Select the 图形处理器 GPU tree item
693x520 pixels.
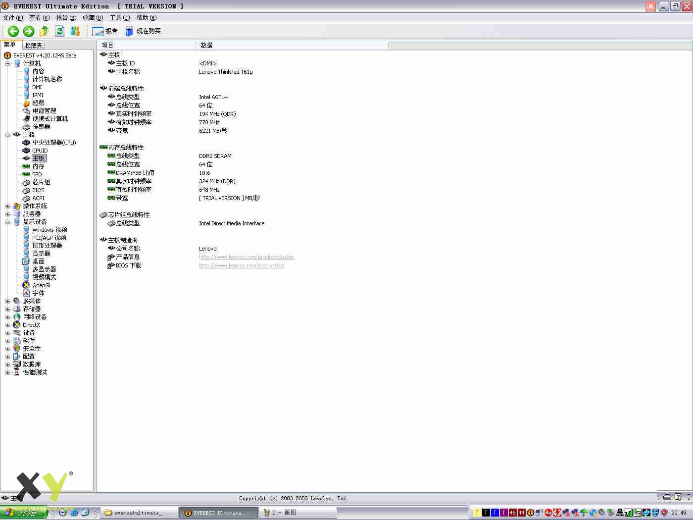pyautogui.click(x=47, y=246)
